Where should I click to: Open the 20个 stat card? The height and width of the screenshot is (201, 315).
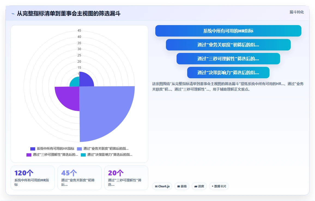pyautogui.click(x=126, y=178)
